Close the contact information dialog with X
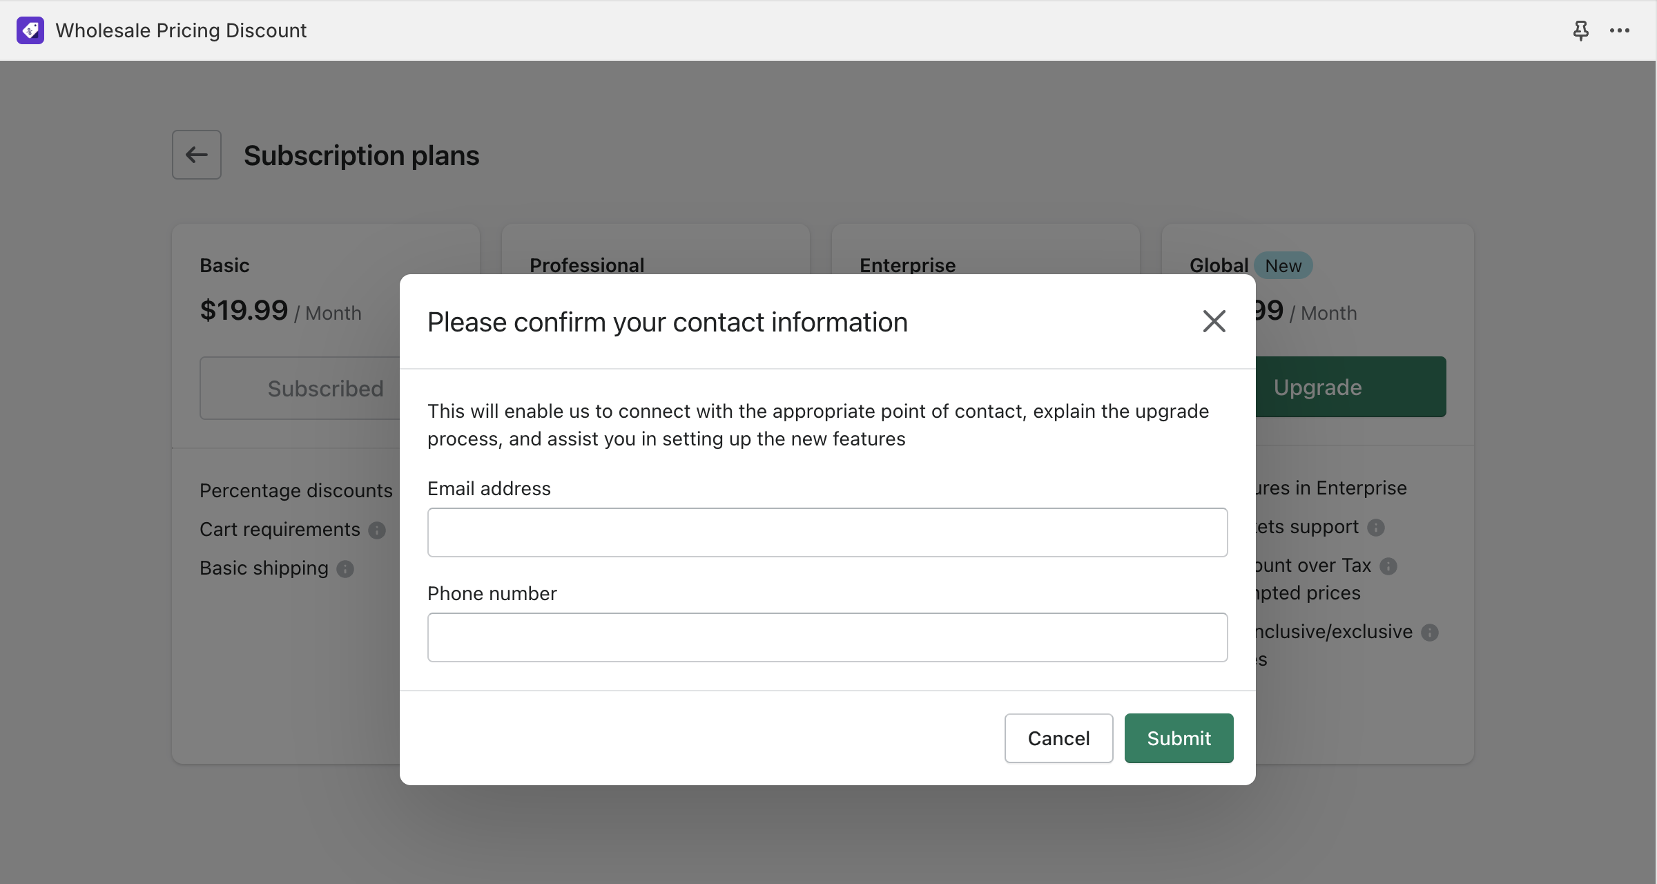The image size is (1657, 884). coord(1214,321)
